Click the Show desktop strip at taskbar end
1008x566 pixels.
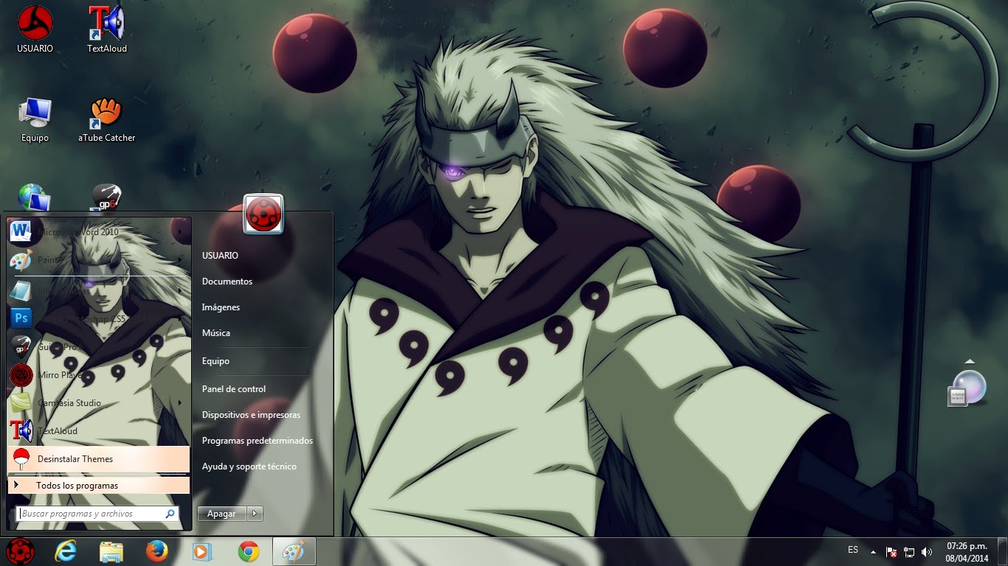[x=1003, y=552]
